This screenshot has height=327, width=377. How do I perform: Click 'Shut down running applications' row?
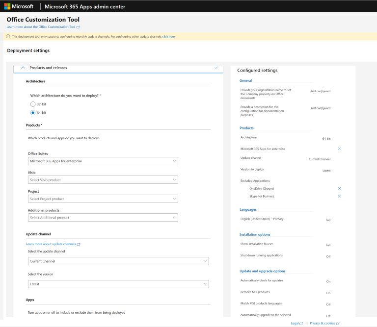[285, 256]
